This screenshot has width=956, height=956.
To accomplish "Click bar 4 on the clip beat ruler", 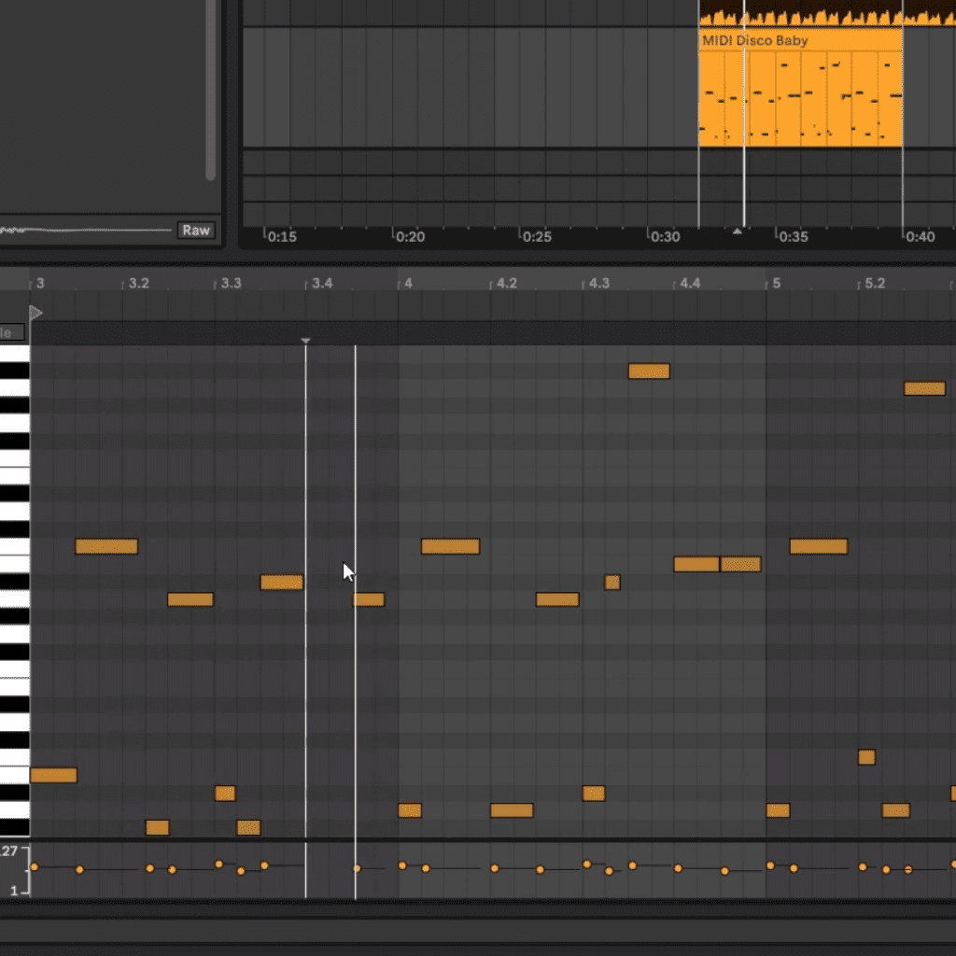I will click(409, 283).
